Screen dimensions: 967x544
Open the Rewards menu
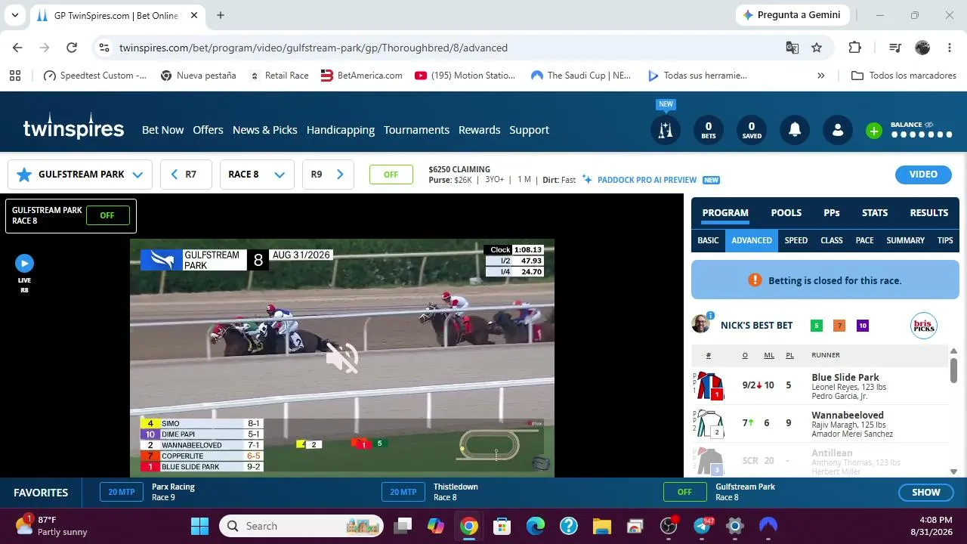(x=479, y=130)
